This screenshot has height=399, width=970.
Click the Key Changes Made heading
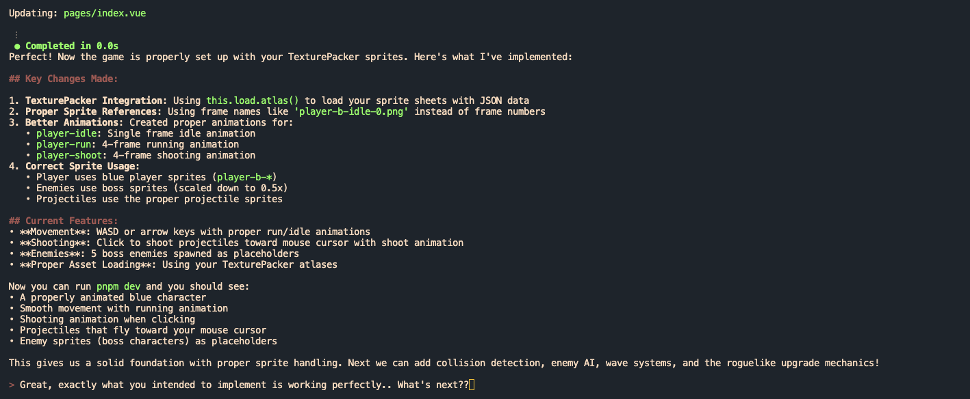click(64, 79)
